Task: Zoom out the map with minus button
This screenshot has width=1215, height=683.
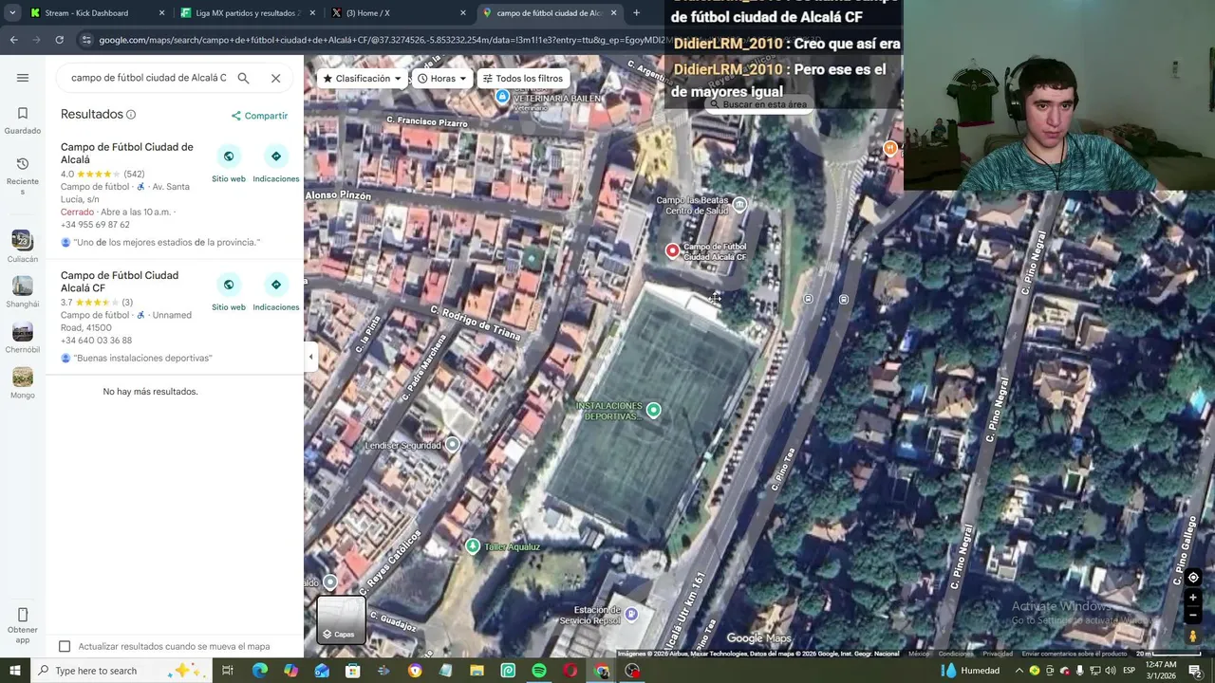Action: click(x=1193, y=615)
